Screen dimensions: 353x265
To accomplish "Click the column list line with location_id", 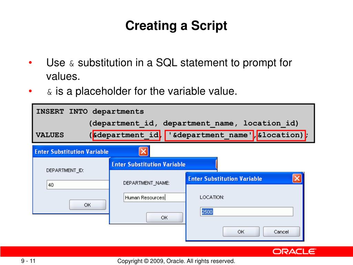I will point(194,123).
